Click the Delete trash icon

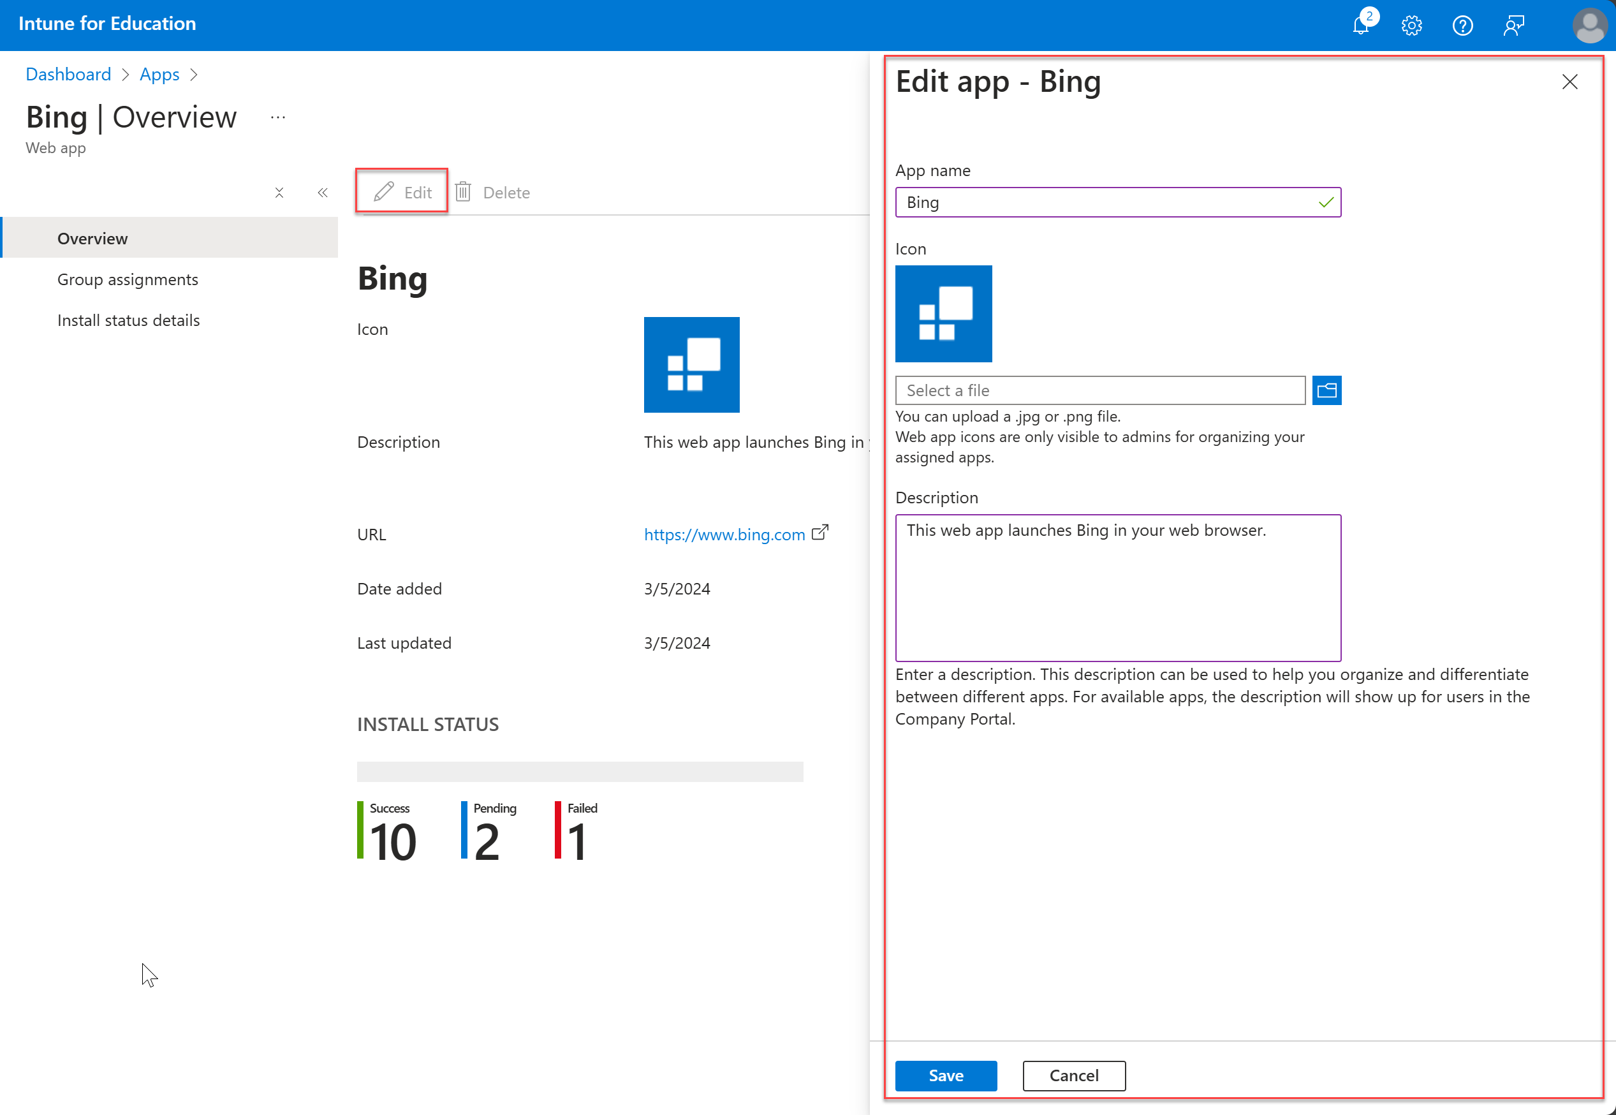463,191
